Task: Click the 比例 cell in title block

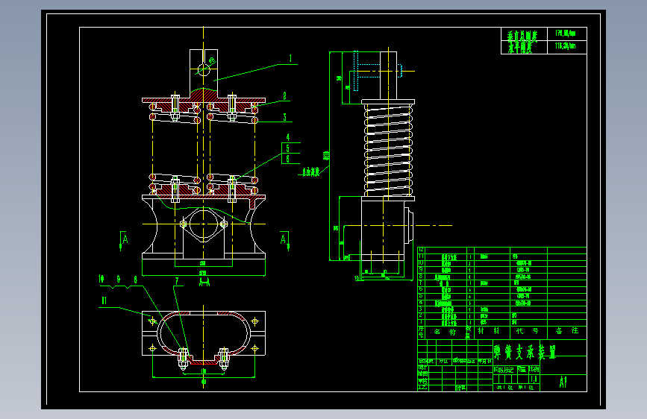Action: (x=534, y=370)
